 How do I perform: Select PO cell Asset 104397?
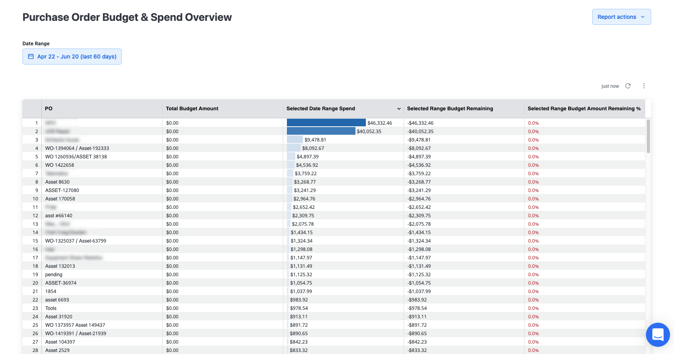pyautogui.click(x=60, y=342)
